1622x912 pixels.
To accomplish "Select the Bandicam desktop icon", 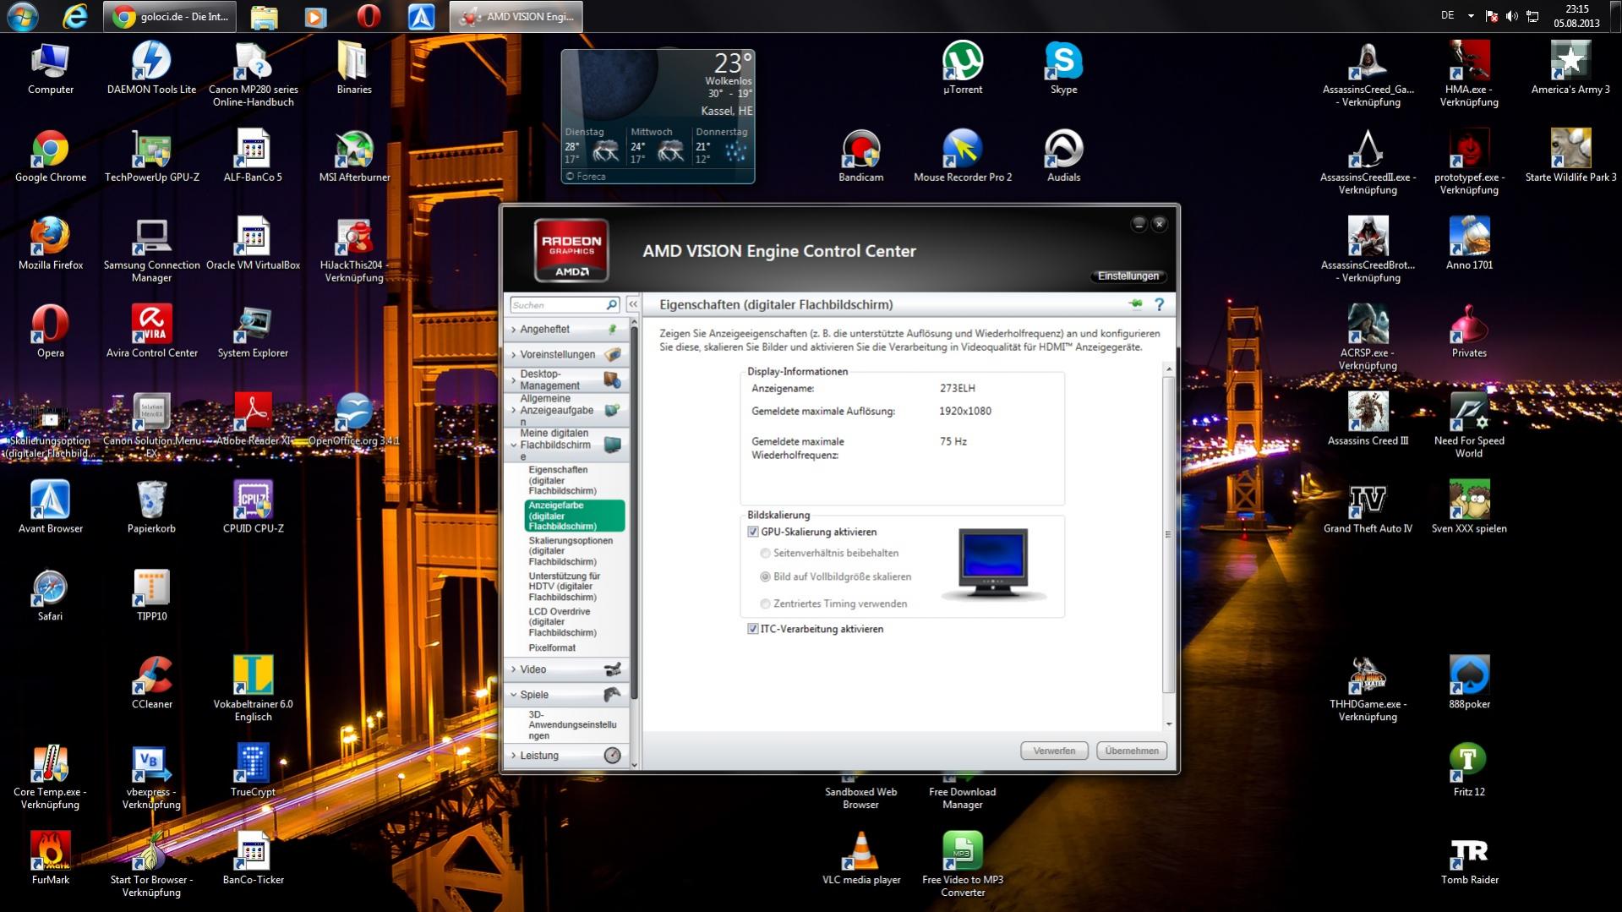I will click(x=860, y=157).
